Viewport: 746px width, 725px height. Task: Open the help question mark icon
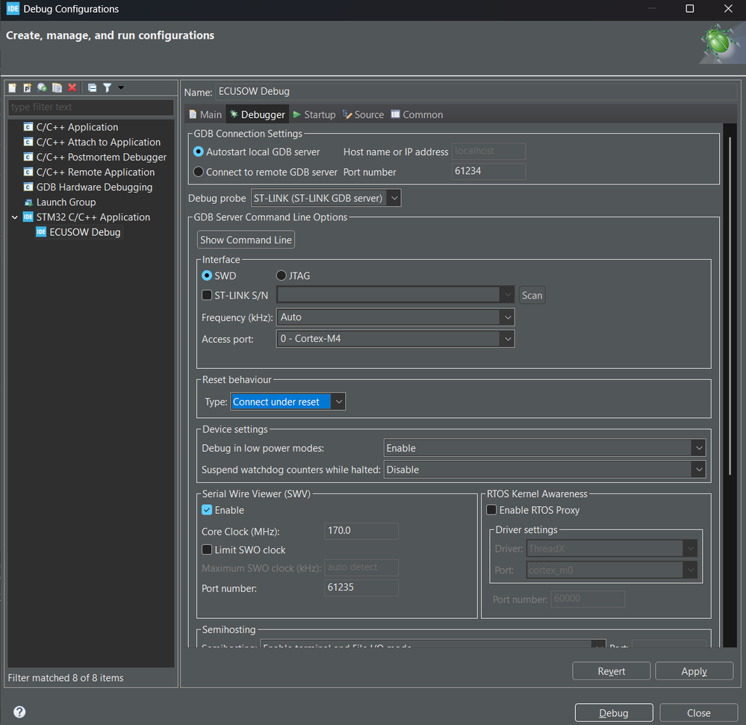pos(19,712)
